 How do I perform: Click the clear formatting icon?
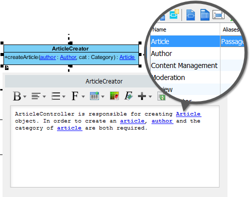tap(128, 96)
